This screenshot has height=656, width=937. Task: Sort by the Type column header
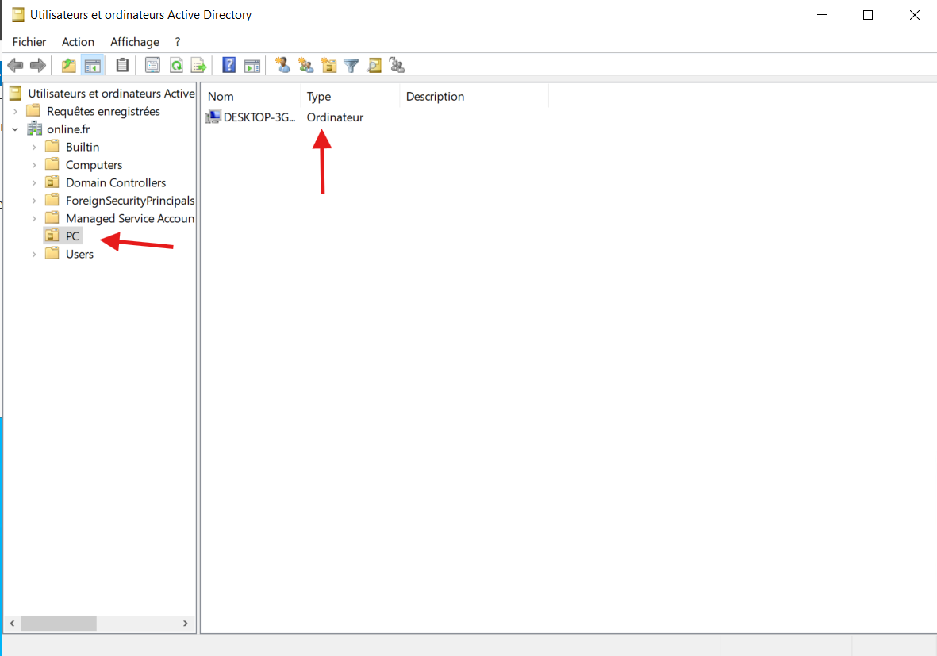(x=350, y=96)
